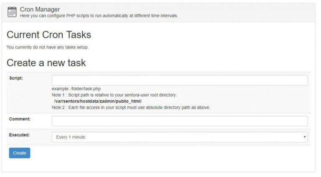Click the Cron Manager calendar icon
This screenshot has width=321, height=177.
[x=12, y=12]
